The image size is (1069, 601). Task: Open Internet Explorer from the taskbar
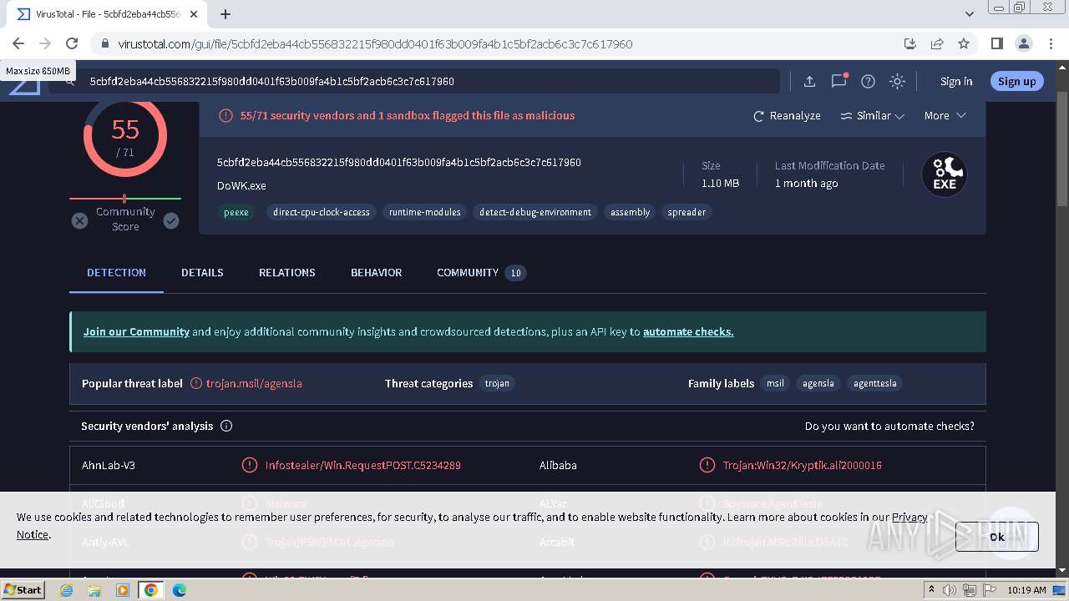[67, 590]
